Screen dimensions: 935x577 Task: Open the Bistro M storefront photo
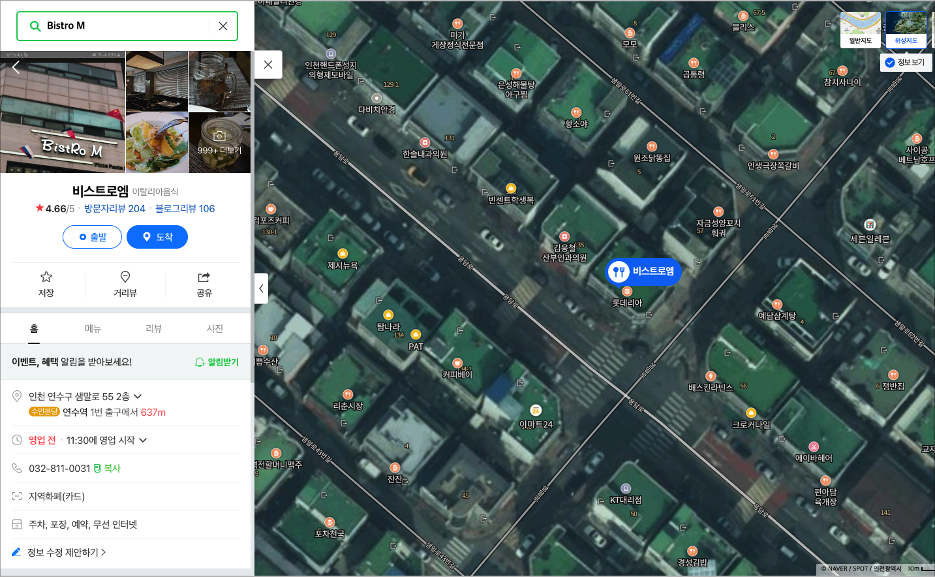coord(63,112)
